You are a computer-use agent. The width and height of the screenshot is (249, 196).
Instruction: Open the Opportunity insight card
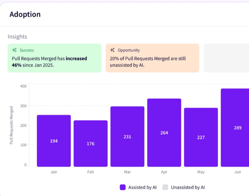[x=152, y=58]
